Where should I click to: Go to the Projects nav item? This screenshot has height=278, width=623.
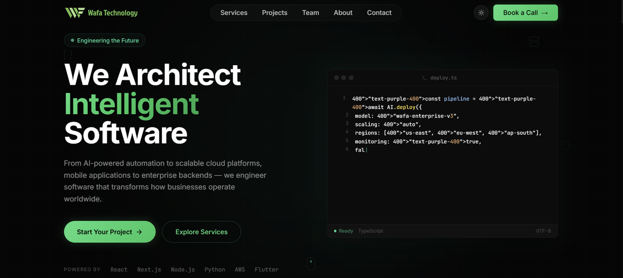pos(275,13)
